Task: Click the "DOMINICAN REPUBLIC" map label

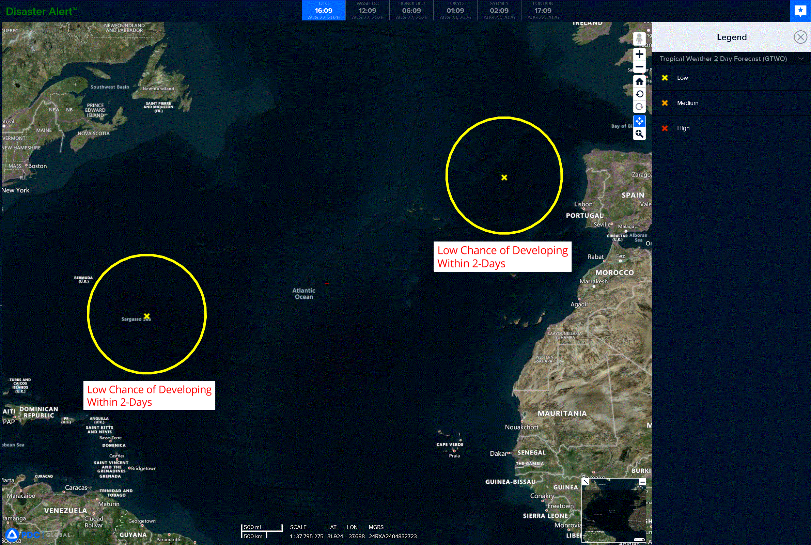Action: click(38, 412)
